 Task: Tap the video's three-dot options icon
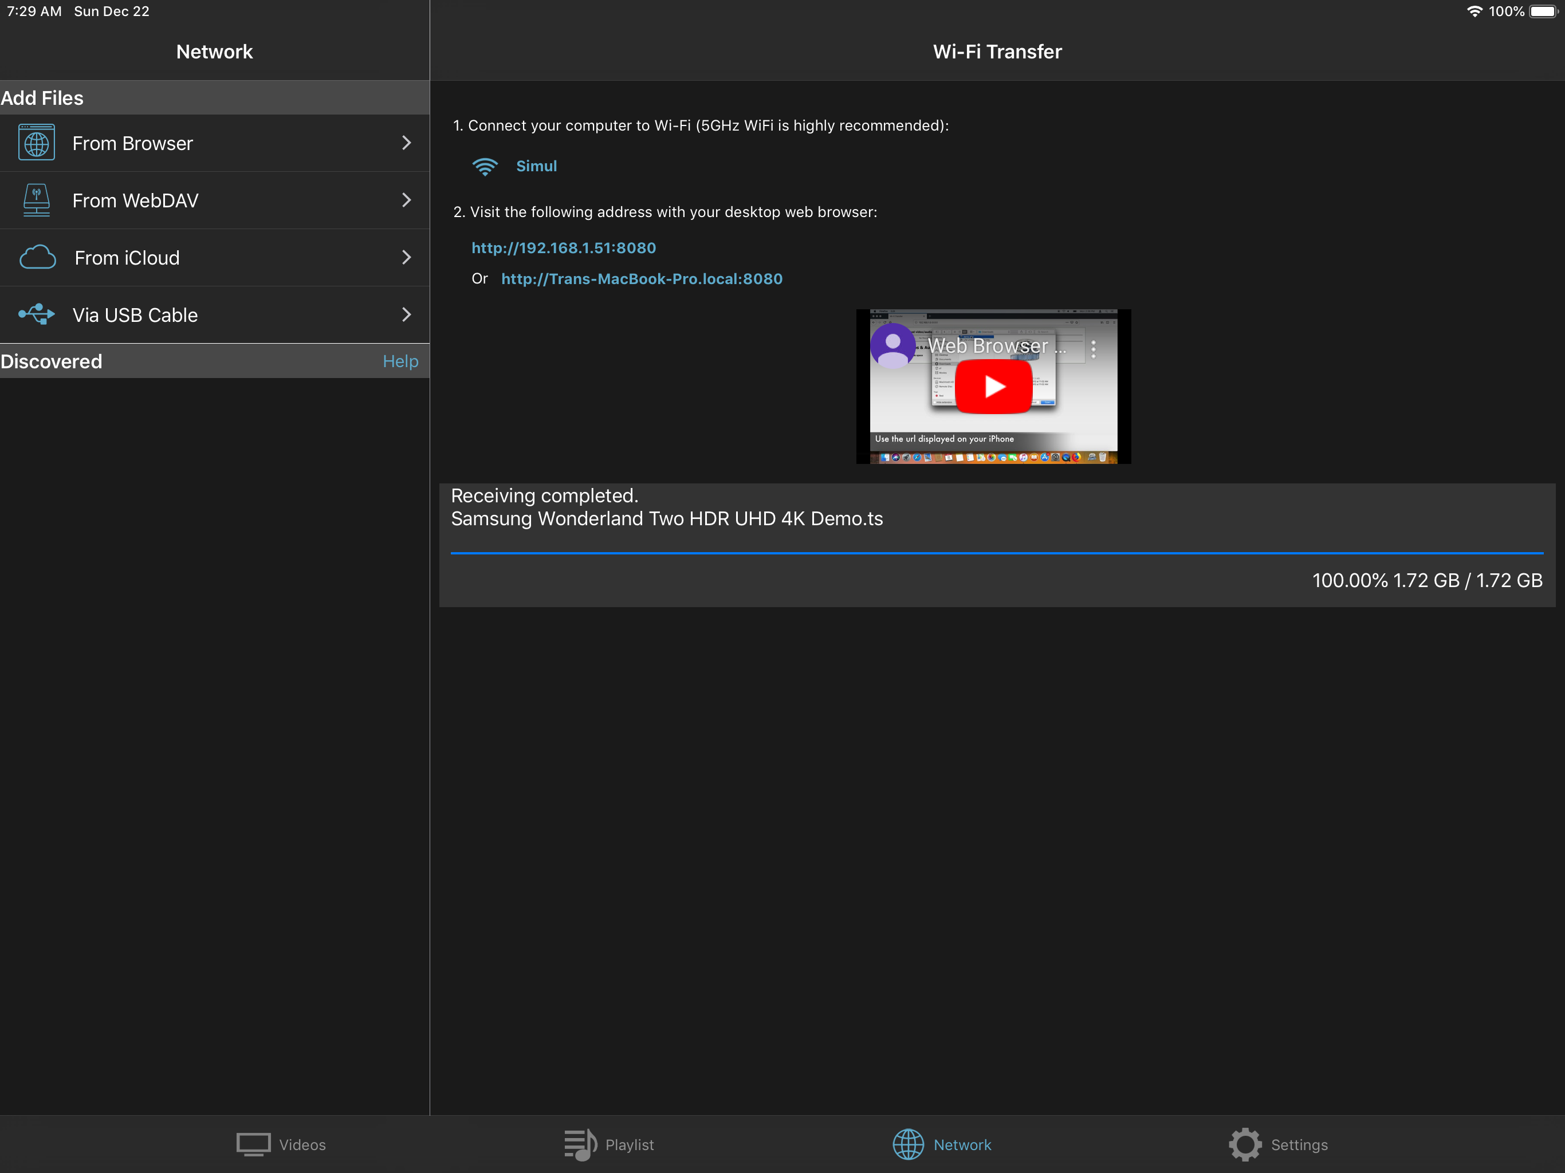tap(1093, 349)
